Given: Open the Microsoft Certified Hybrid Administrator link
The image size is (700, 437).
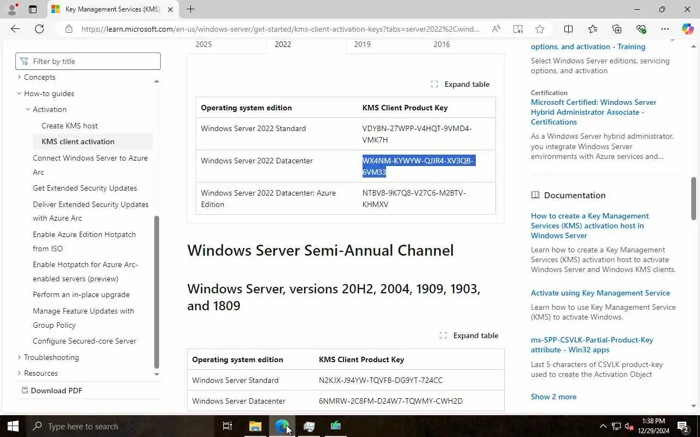Looking at the screenshot, I should (x=593, y=112).
